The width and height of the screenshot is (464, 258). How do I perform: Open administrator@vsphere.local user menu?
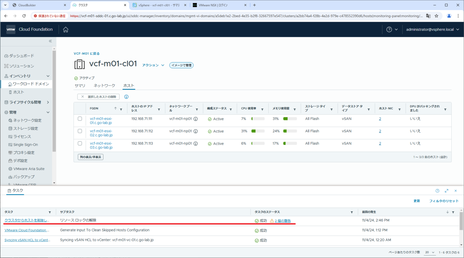point(432,30)
